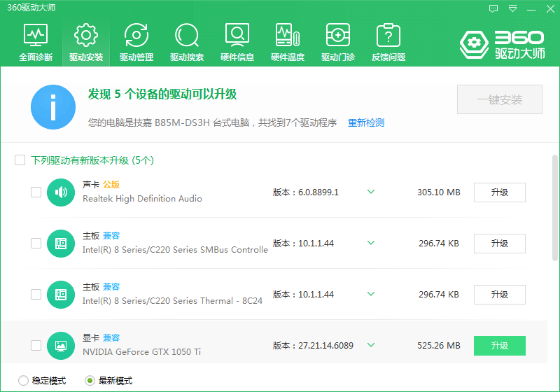Check the Realtek High Definition Audio checkbox
Image resolution: width=560 pixels, height=392 pixels.
36,192
